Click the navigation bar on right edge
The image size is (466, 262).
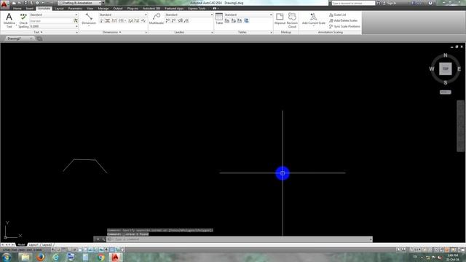[x=460, y=126]
